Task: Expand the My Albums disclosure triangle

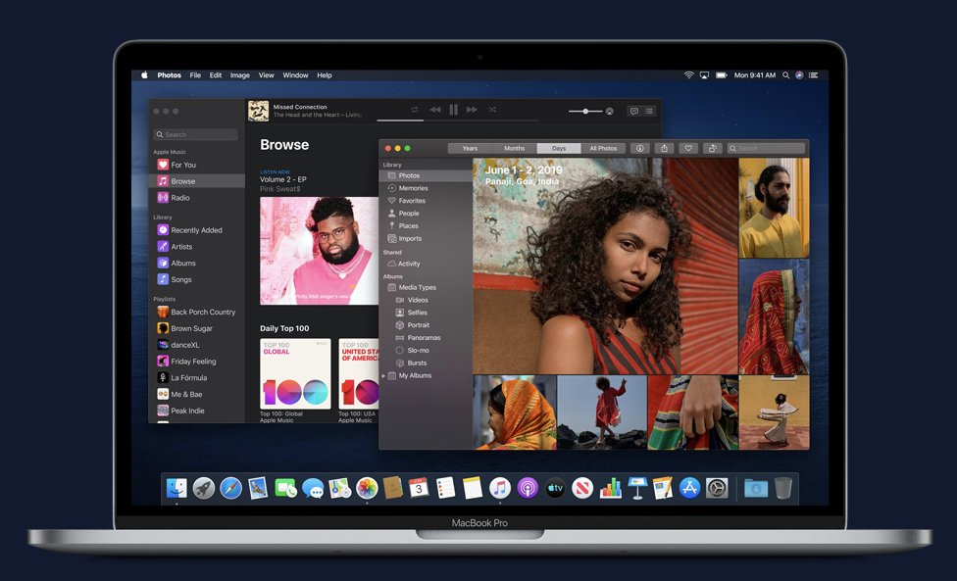Action: (x=383, y=376)
